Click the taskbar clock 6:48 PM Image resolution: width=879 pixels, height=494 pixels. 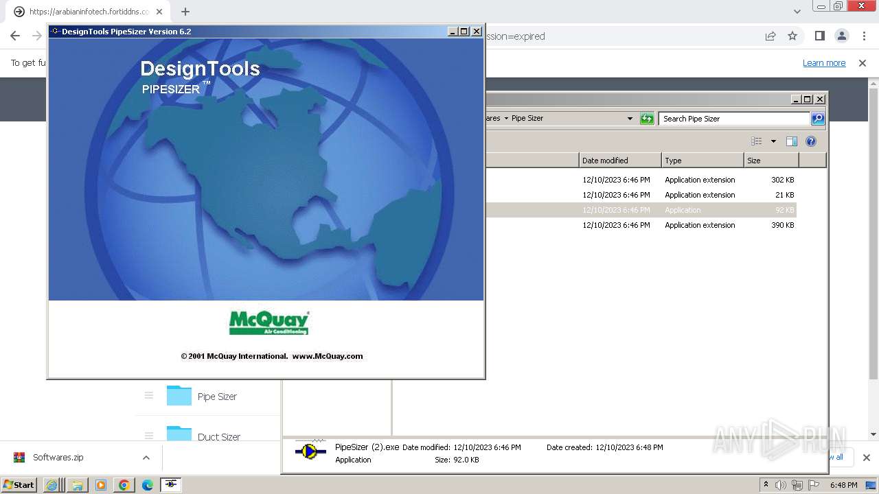843,485
